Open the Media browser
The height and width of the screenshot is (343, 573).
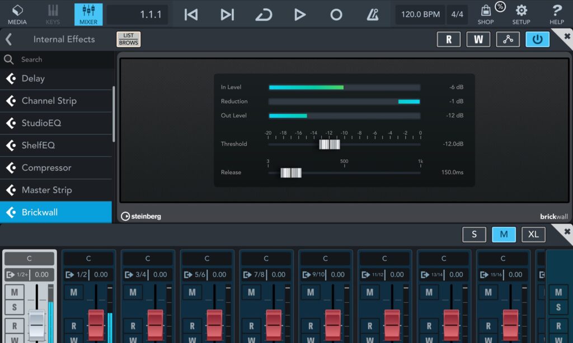pyautogui.click(x=17, y=13)
